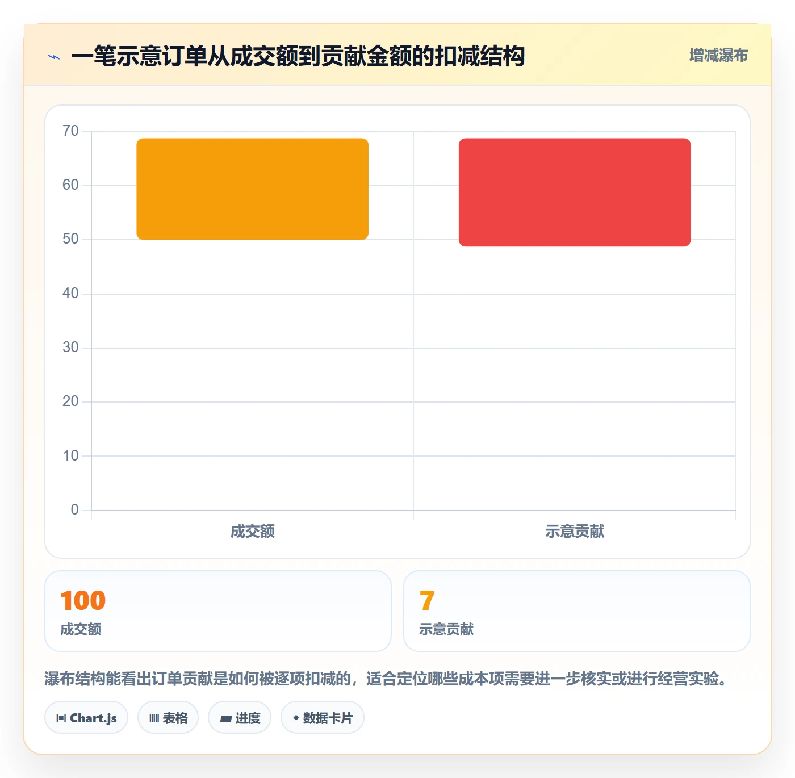Click the 50 y-axis tick label
The height and width of the screenshot is (778, 795).
tap(70, 239)
